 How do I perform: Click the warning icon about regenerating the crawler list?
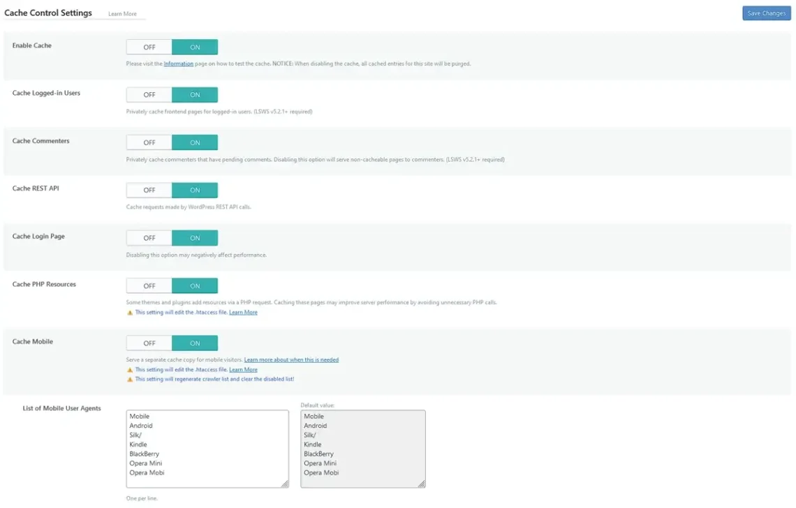click(130, 379)
